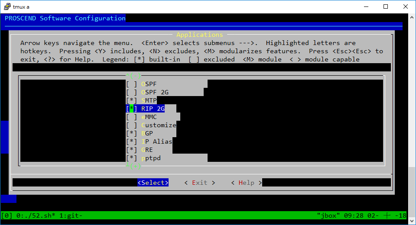Enable the eMMC checkbox

(x=132, y=117)
